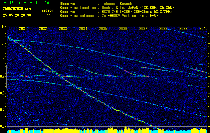Select the meteor count value 44
This screenshot has height=133, width=210.
48,15
